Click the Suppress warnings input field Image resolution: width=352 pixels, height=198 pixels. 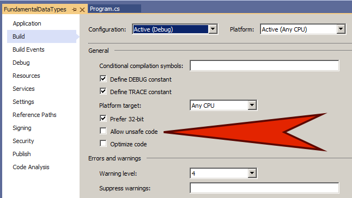(264, 188)
